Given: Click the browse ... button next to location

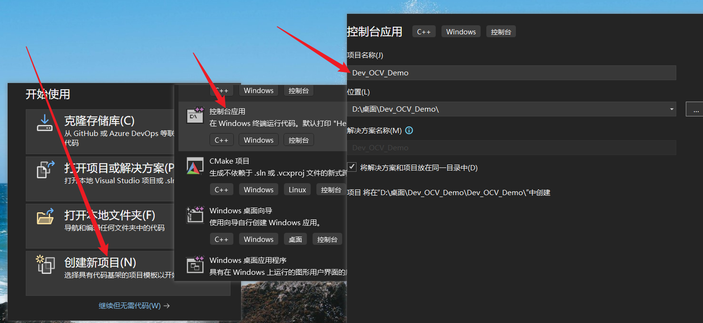Looking at the screenshot, I should [696, 109].
